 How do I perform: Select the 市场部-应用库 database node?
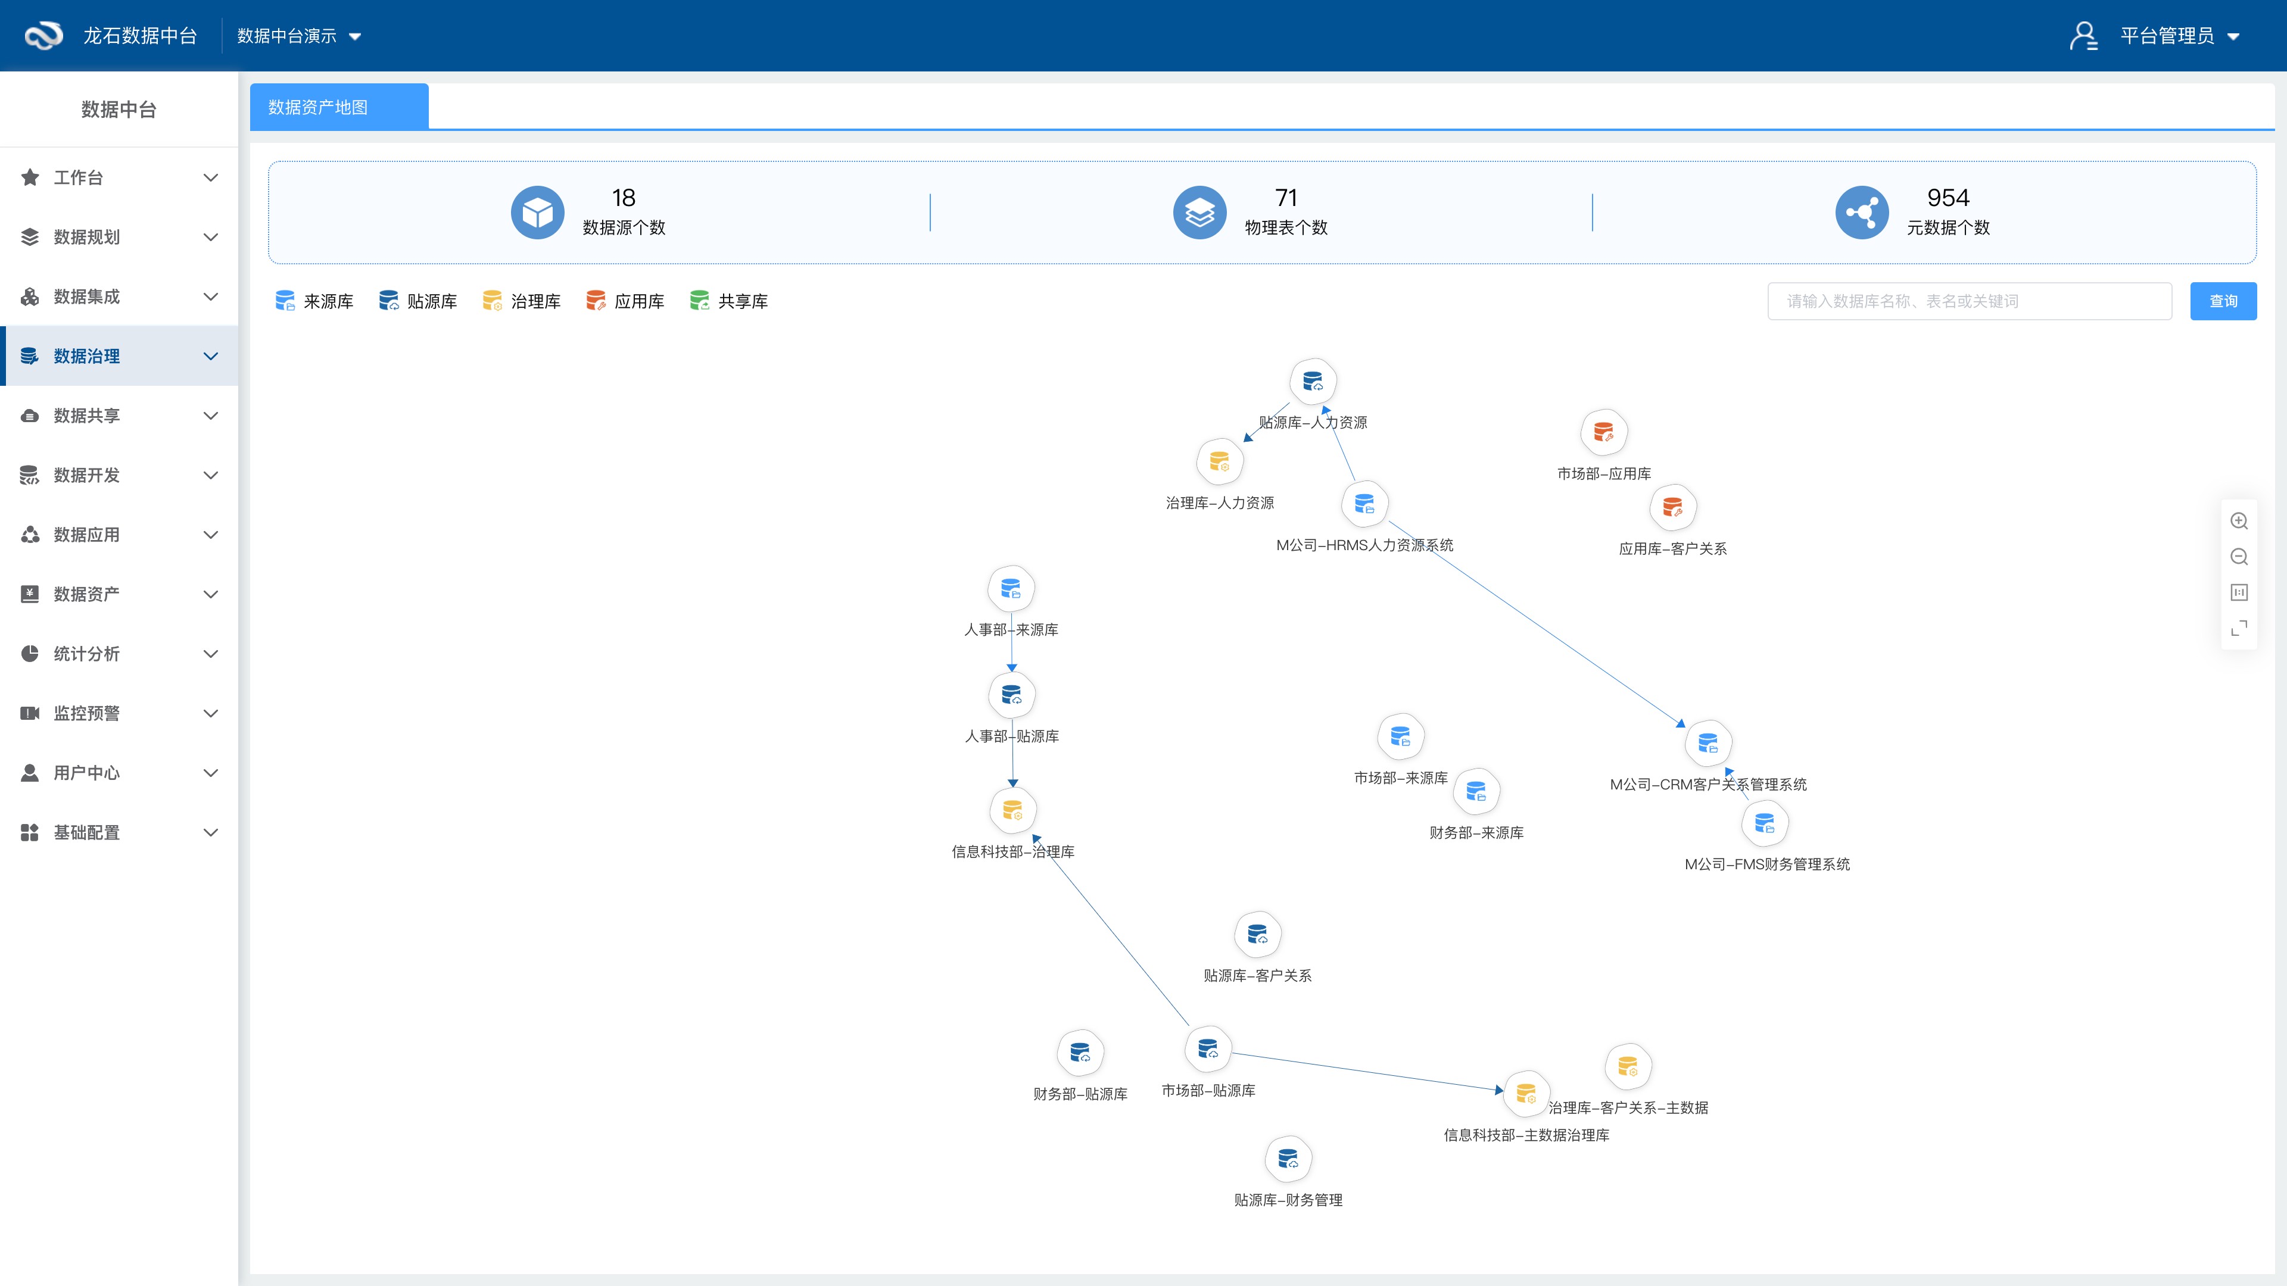pos(1603,432)
